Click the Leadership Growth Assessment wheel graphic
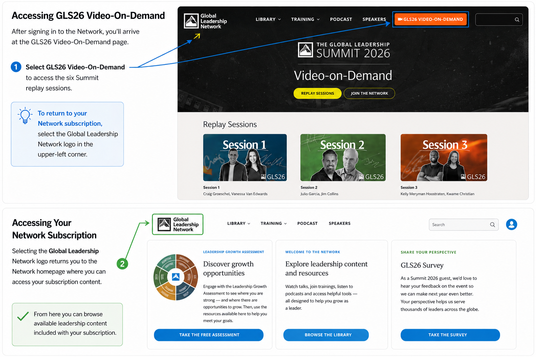The width and height of the screenshot is (536, 357). [x=176, y=277]
